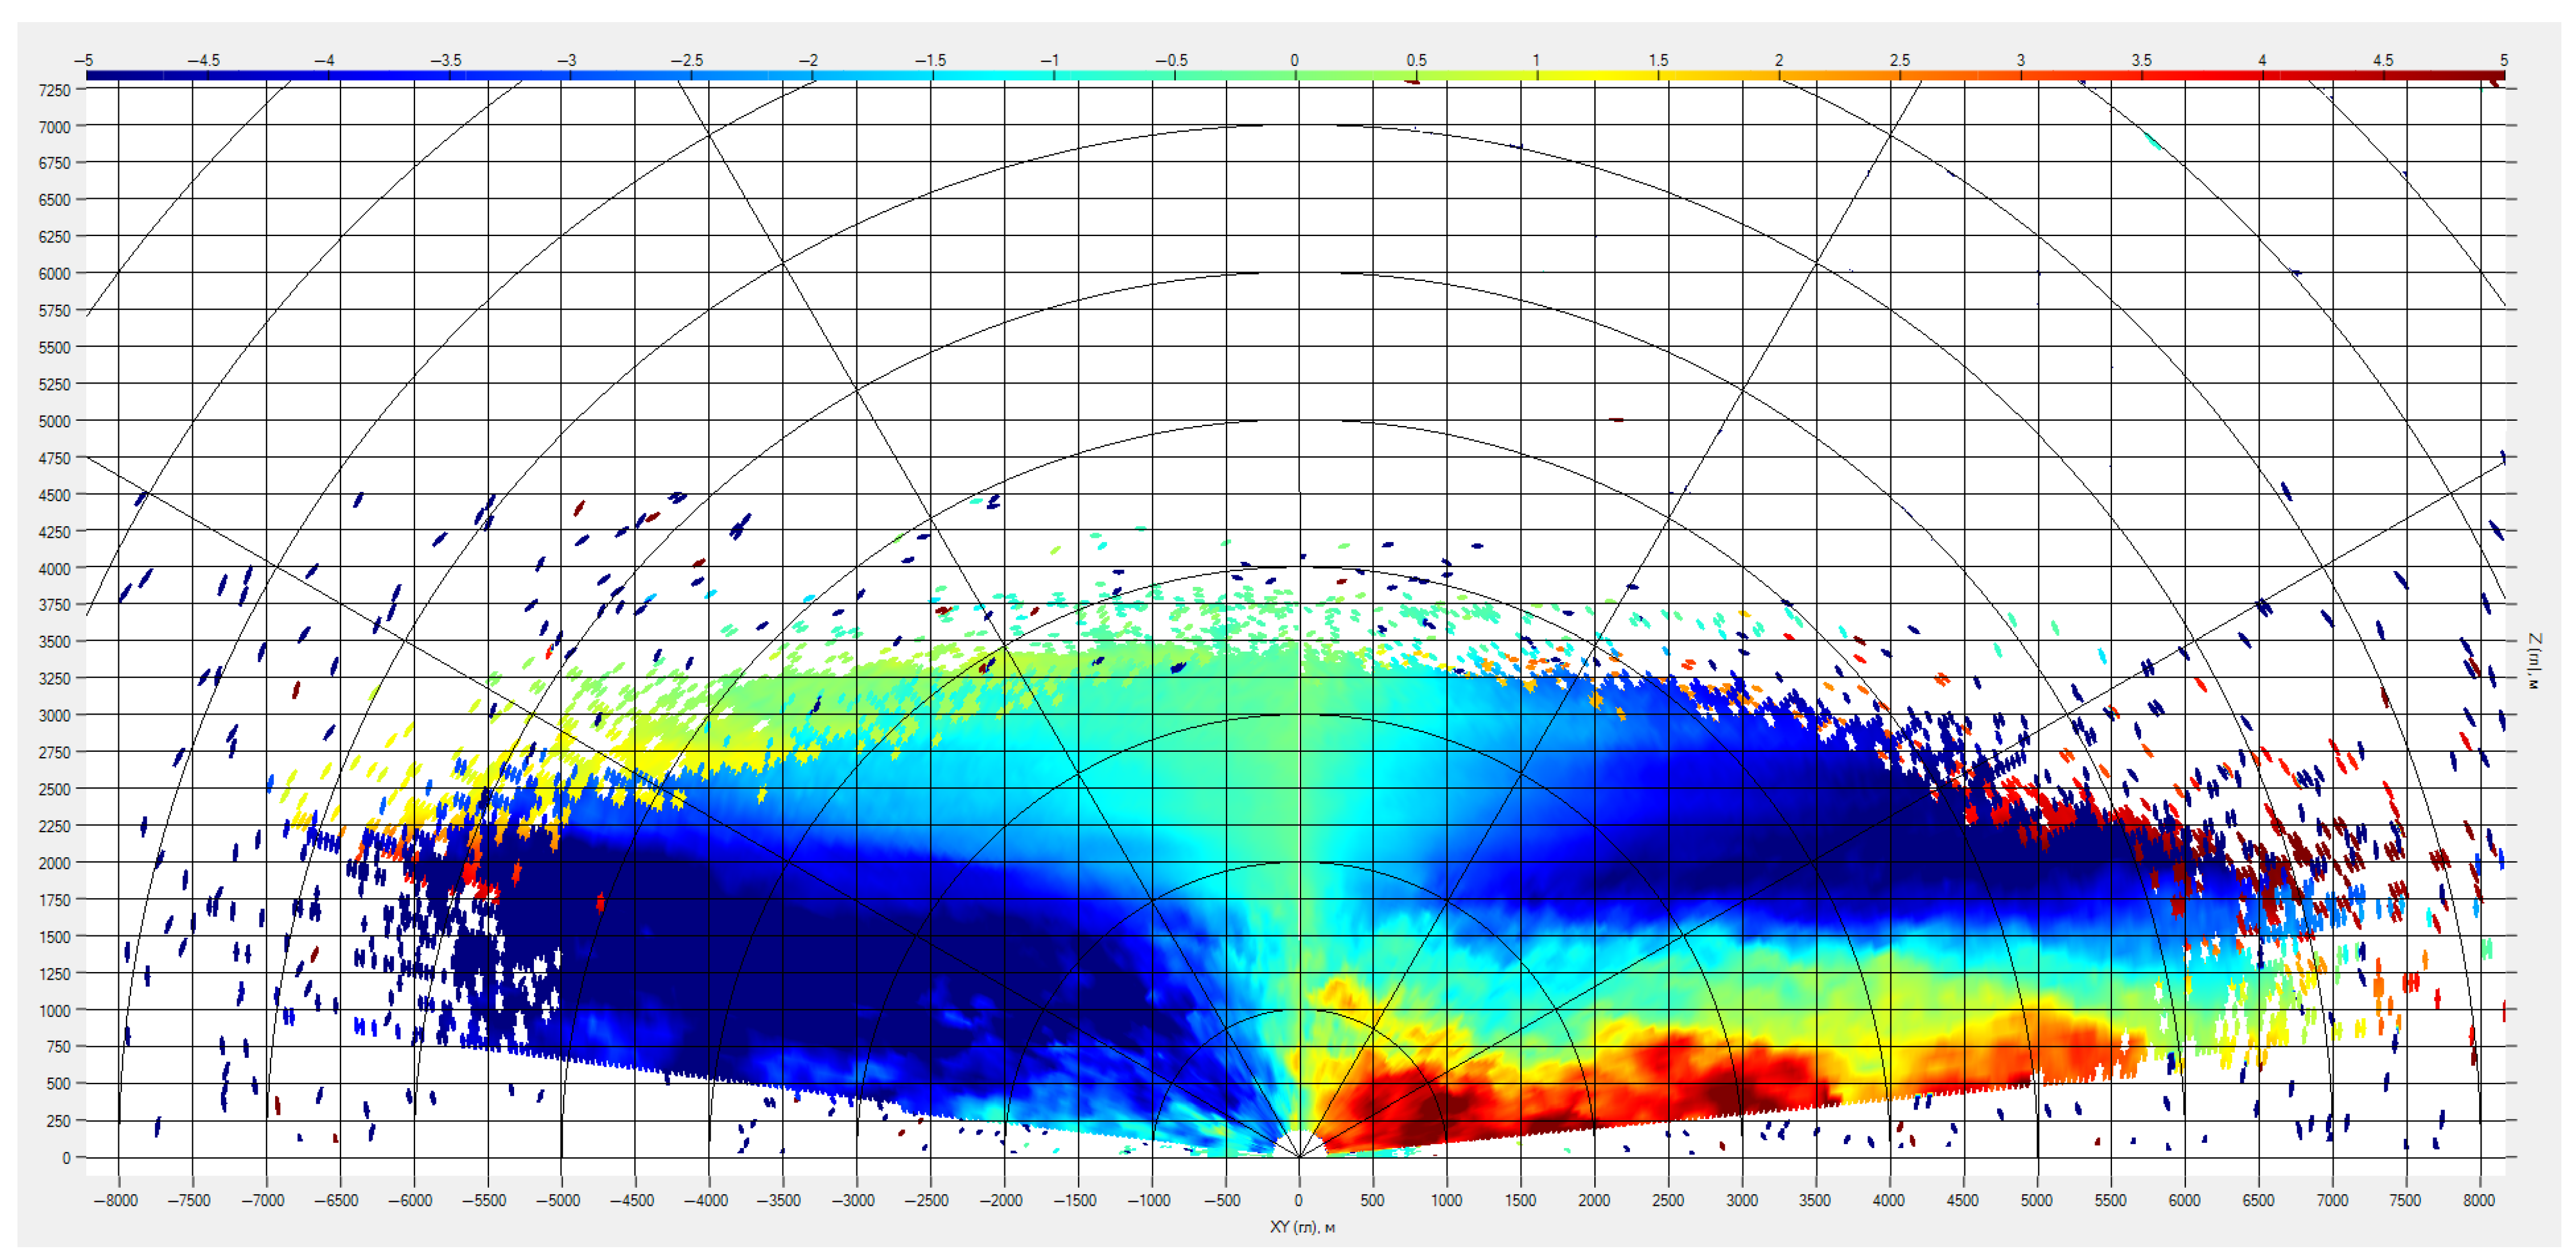The image size is (2576, 1260).
Task: Click the X-axis tick label −8000
Action: click(x=116, y=1200)
